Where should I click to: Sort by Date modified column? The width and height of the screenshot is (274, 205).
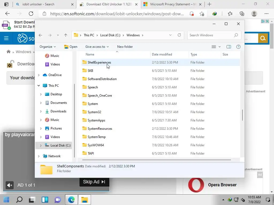(x=162, y=54)
